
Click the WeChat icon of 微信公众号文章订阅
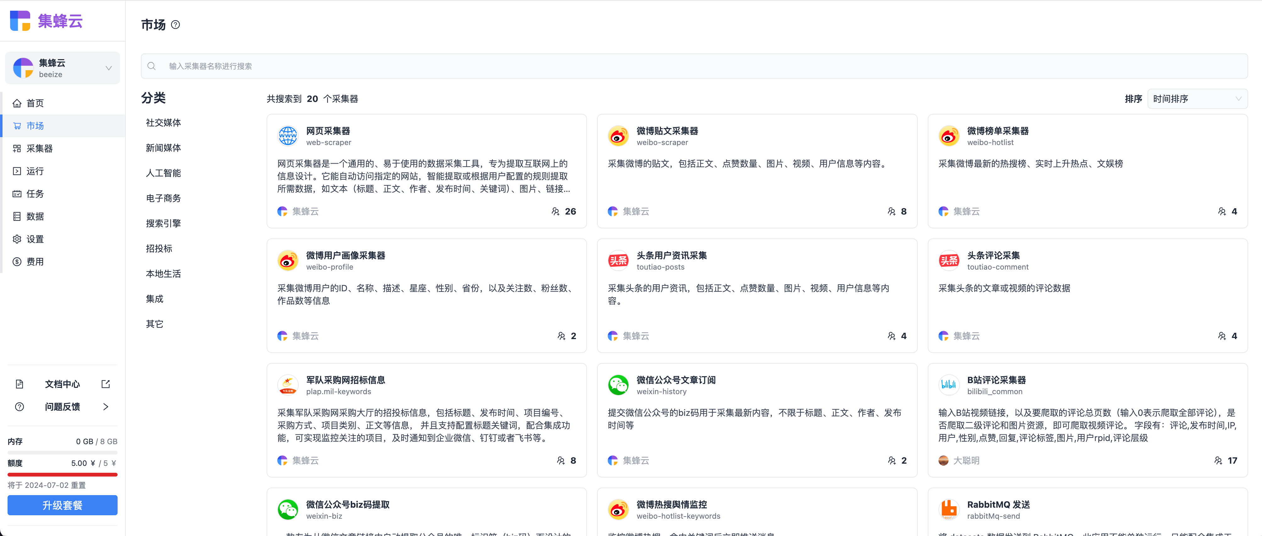618,385
